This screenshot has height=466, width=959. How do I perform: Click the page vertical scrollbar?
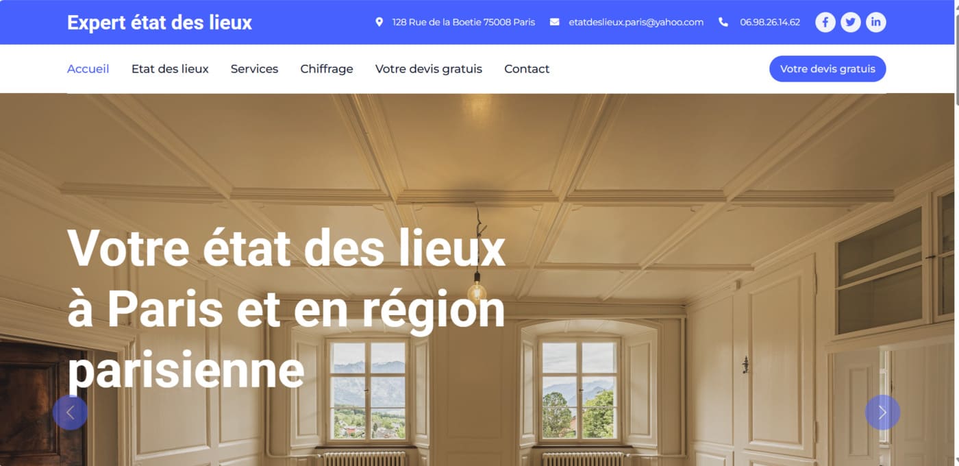tap(956, 233)
